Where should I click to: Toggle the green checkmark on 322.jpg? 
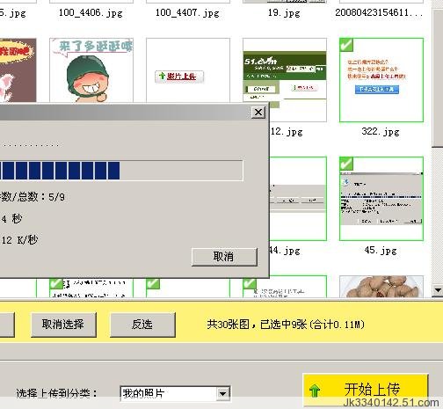(x=346, y=45)
